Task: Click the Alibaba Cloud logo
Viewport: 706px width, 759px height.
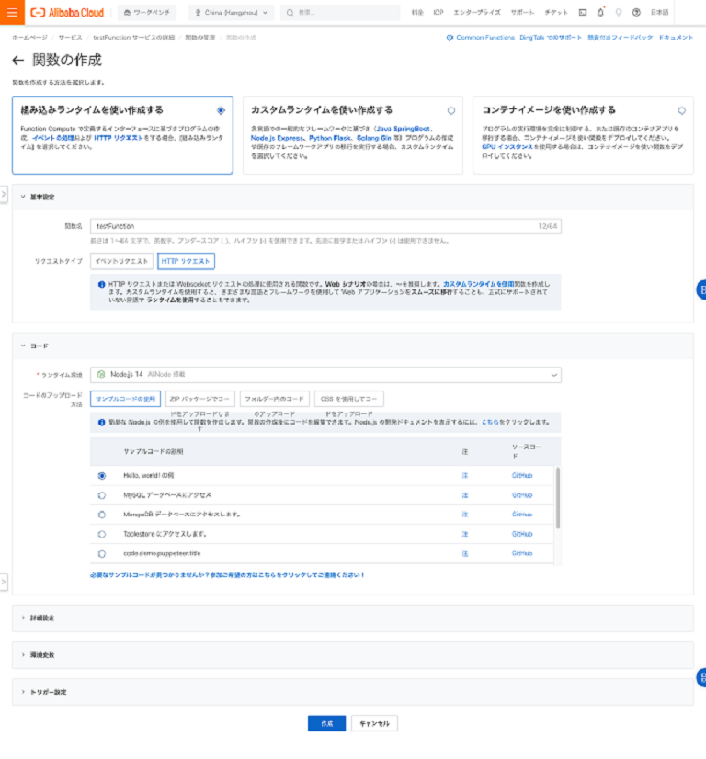Action: tap(68, 13)
